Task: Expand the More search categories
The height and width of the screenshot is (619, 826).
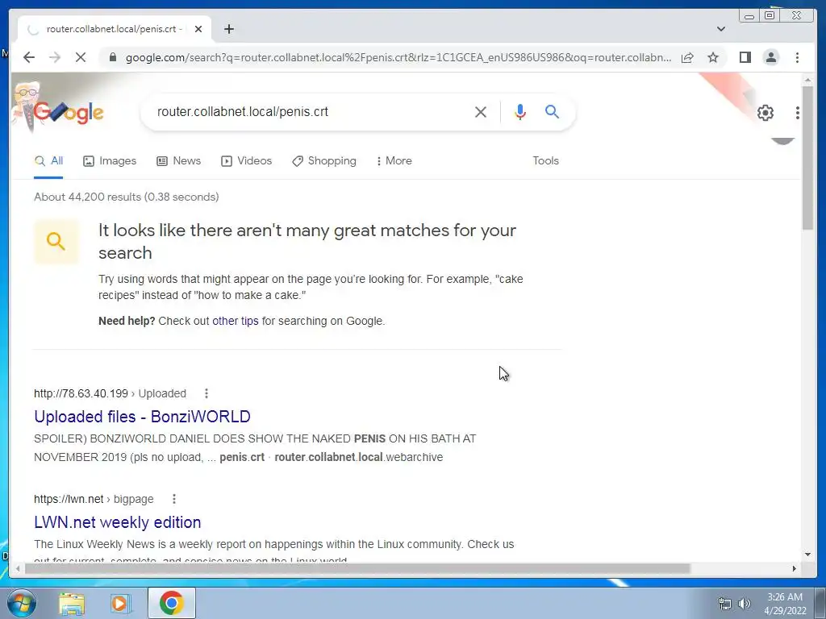Action: coord(394,161)
